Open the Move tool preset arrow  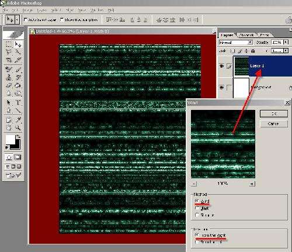(x=17, y=19)
